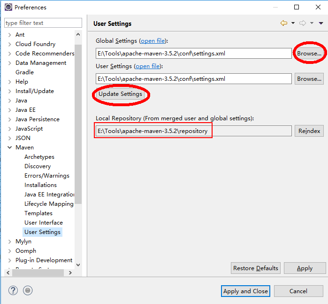The width and height of the screenshot is (328, 304).
Task: Click Global Settings path field
Action: [x=194, y=54]
